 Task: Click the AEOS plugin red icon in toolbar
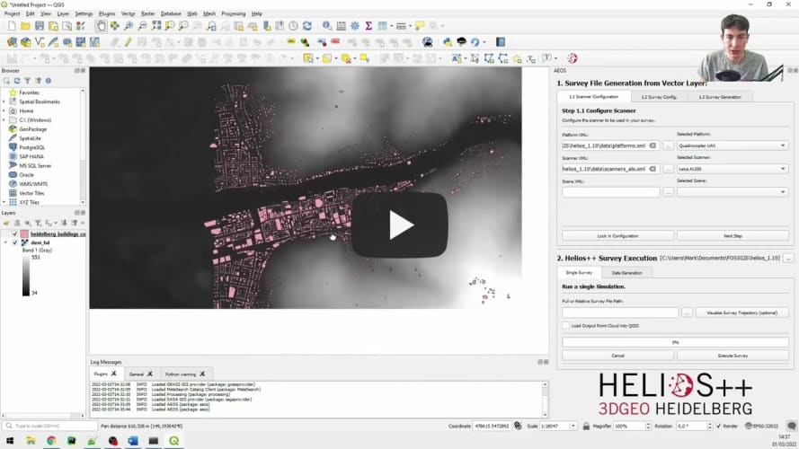(573, 58)
